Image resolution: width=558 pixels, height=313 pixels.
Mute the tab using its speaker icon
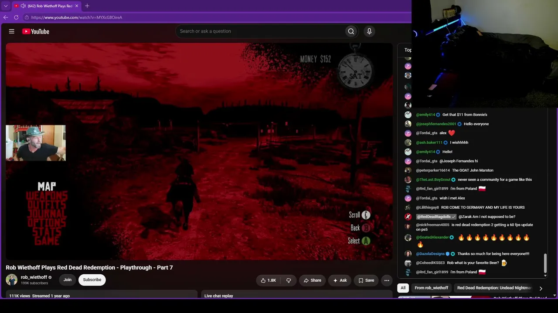(x=23, y=6)
